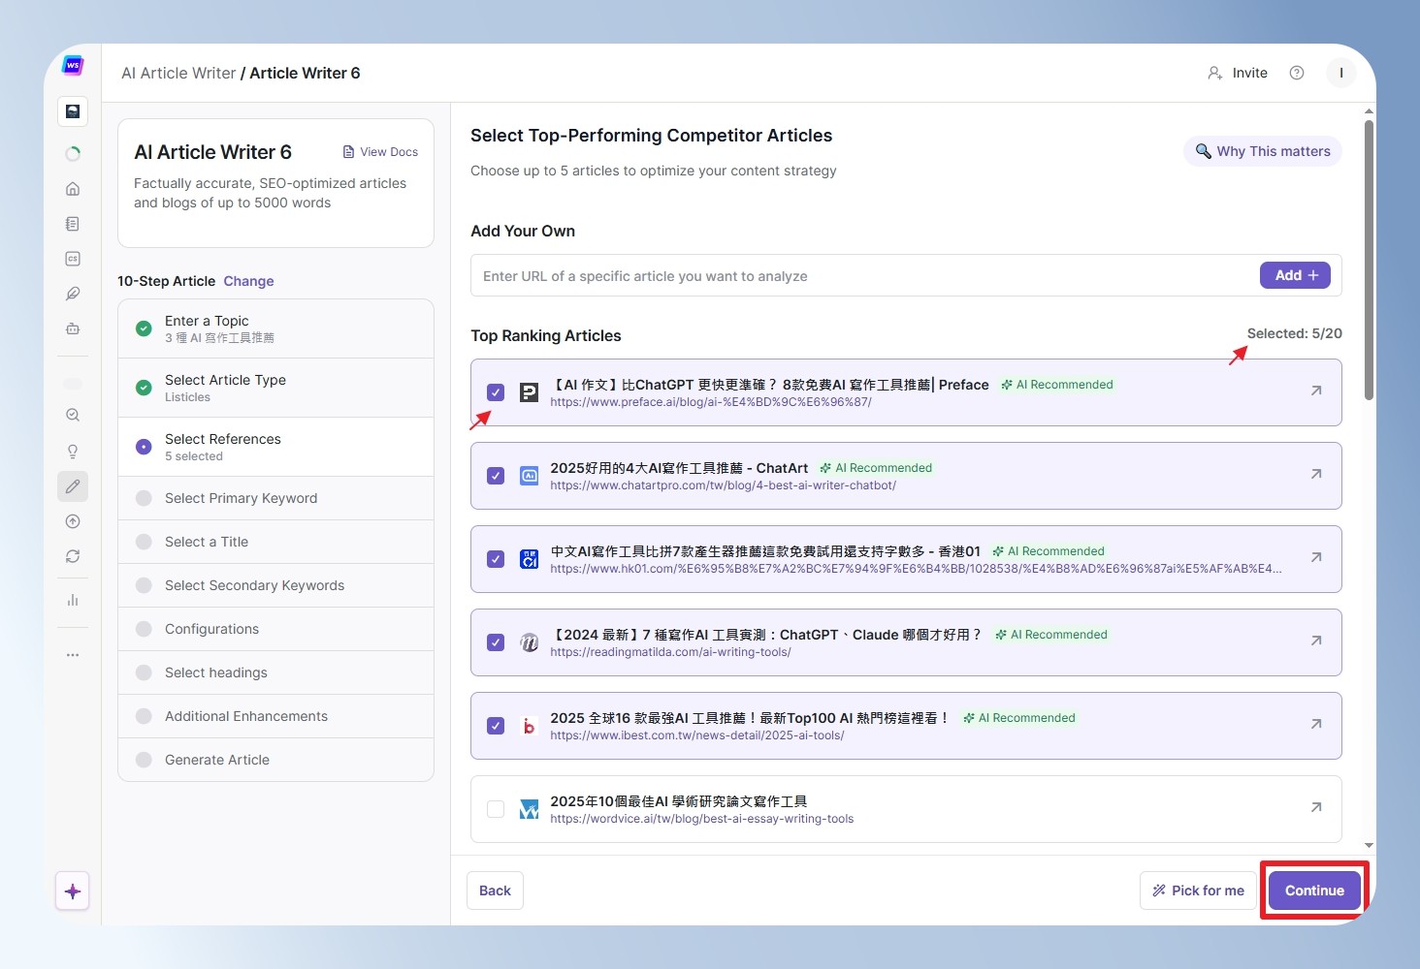Open the notebook document icon in sidebar

pos(73,224)
